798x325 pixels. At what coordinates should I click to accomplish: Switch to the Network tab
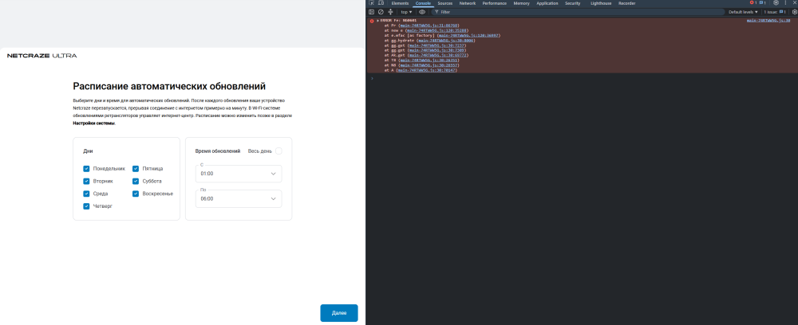[467, 3]
